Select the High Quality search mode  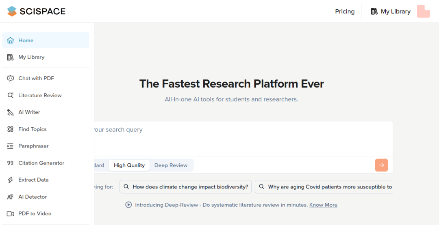(129, 165)
